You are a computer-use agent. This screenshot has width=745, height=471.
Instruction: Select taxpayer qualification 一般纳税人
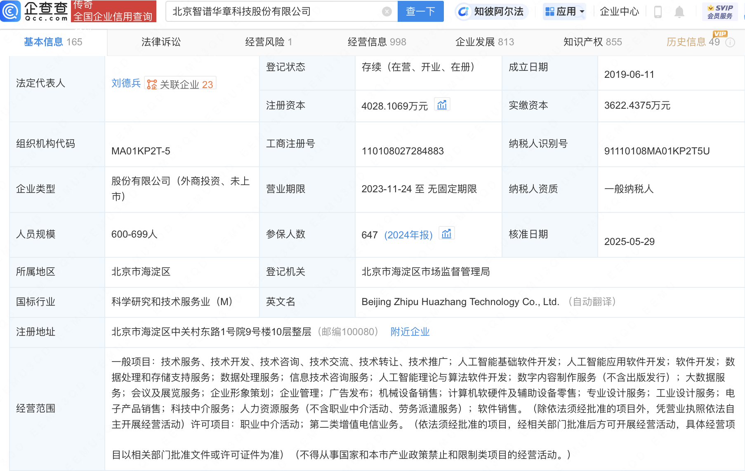coord(629,189)
